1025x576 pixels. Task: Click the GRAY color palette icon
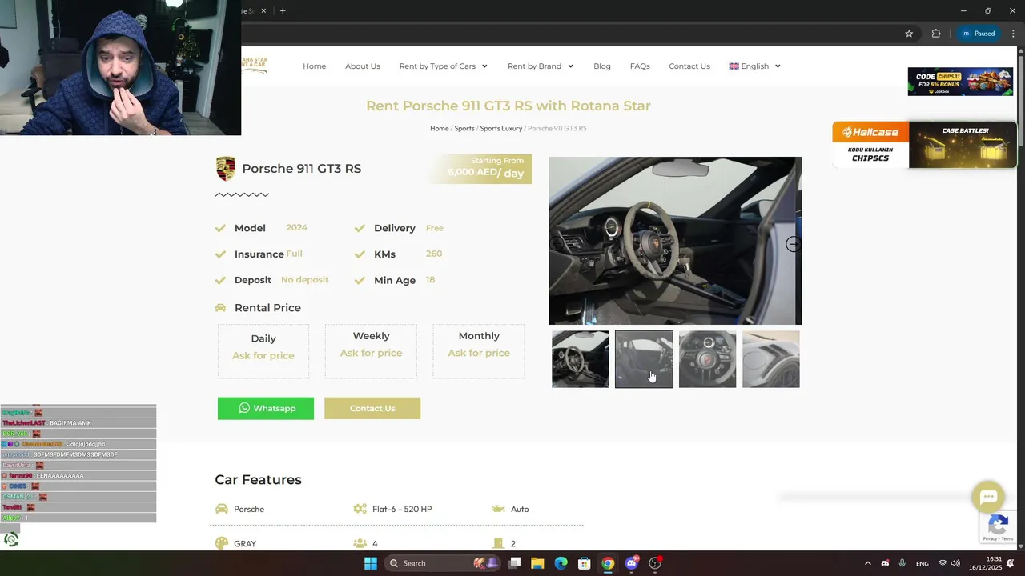(x=222, y=543)
